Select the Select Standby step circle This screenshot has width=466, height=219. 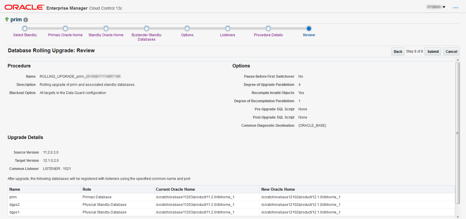tap(25, 29)
